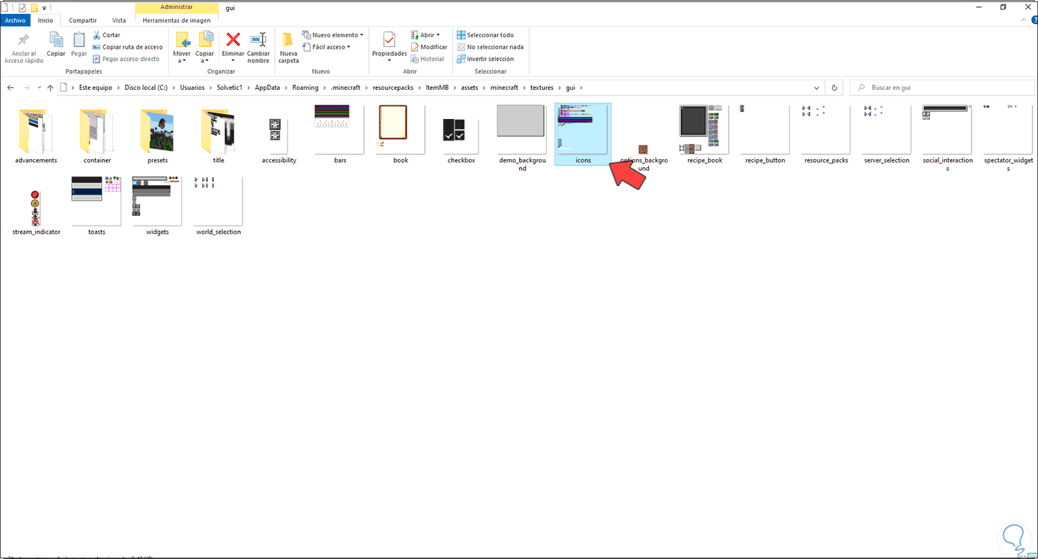Select the resource_packs image file
Screen dimensions: 1038x559
(x=826, y=136)
